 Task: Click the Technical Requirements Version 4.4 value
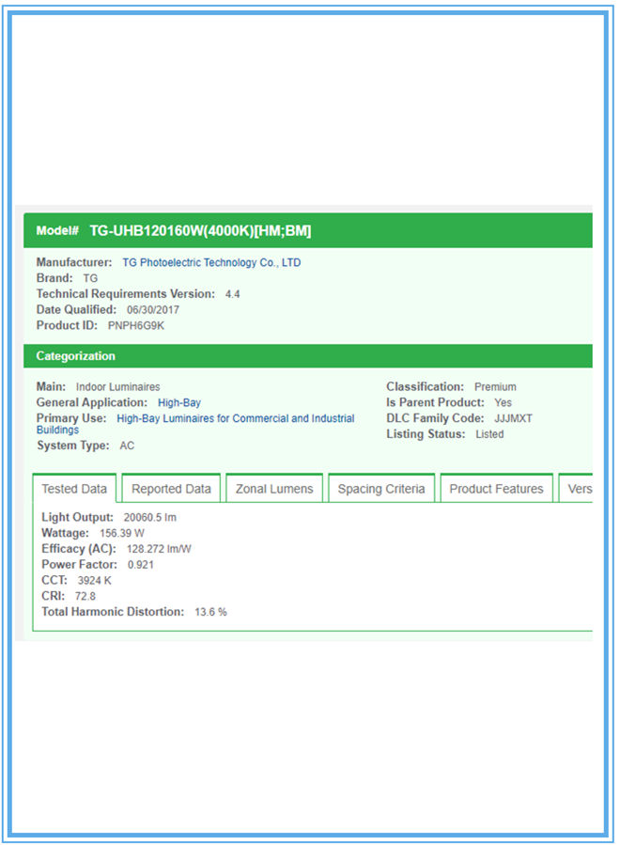(x=233, y=294)
